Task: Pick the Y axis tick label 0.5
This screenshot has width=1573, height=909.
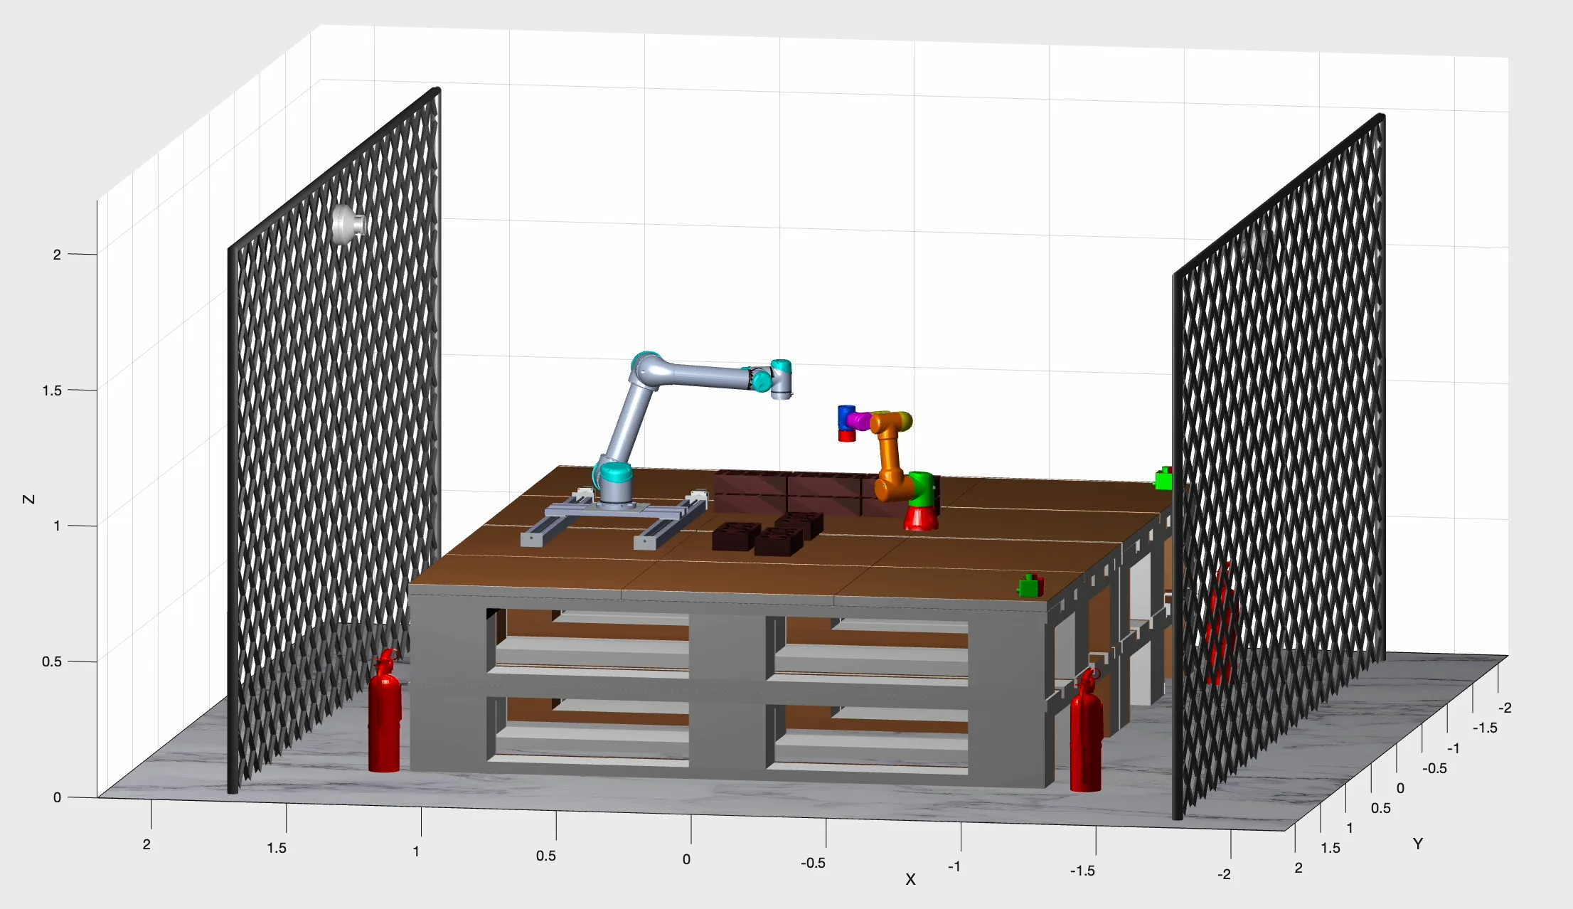Action: coord(1381,808)
